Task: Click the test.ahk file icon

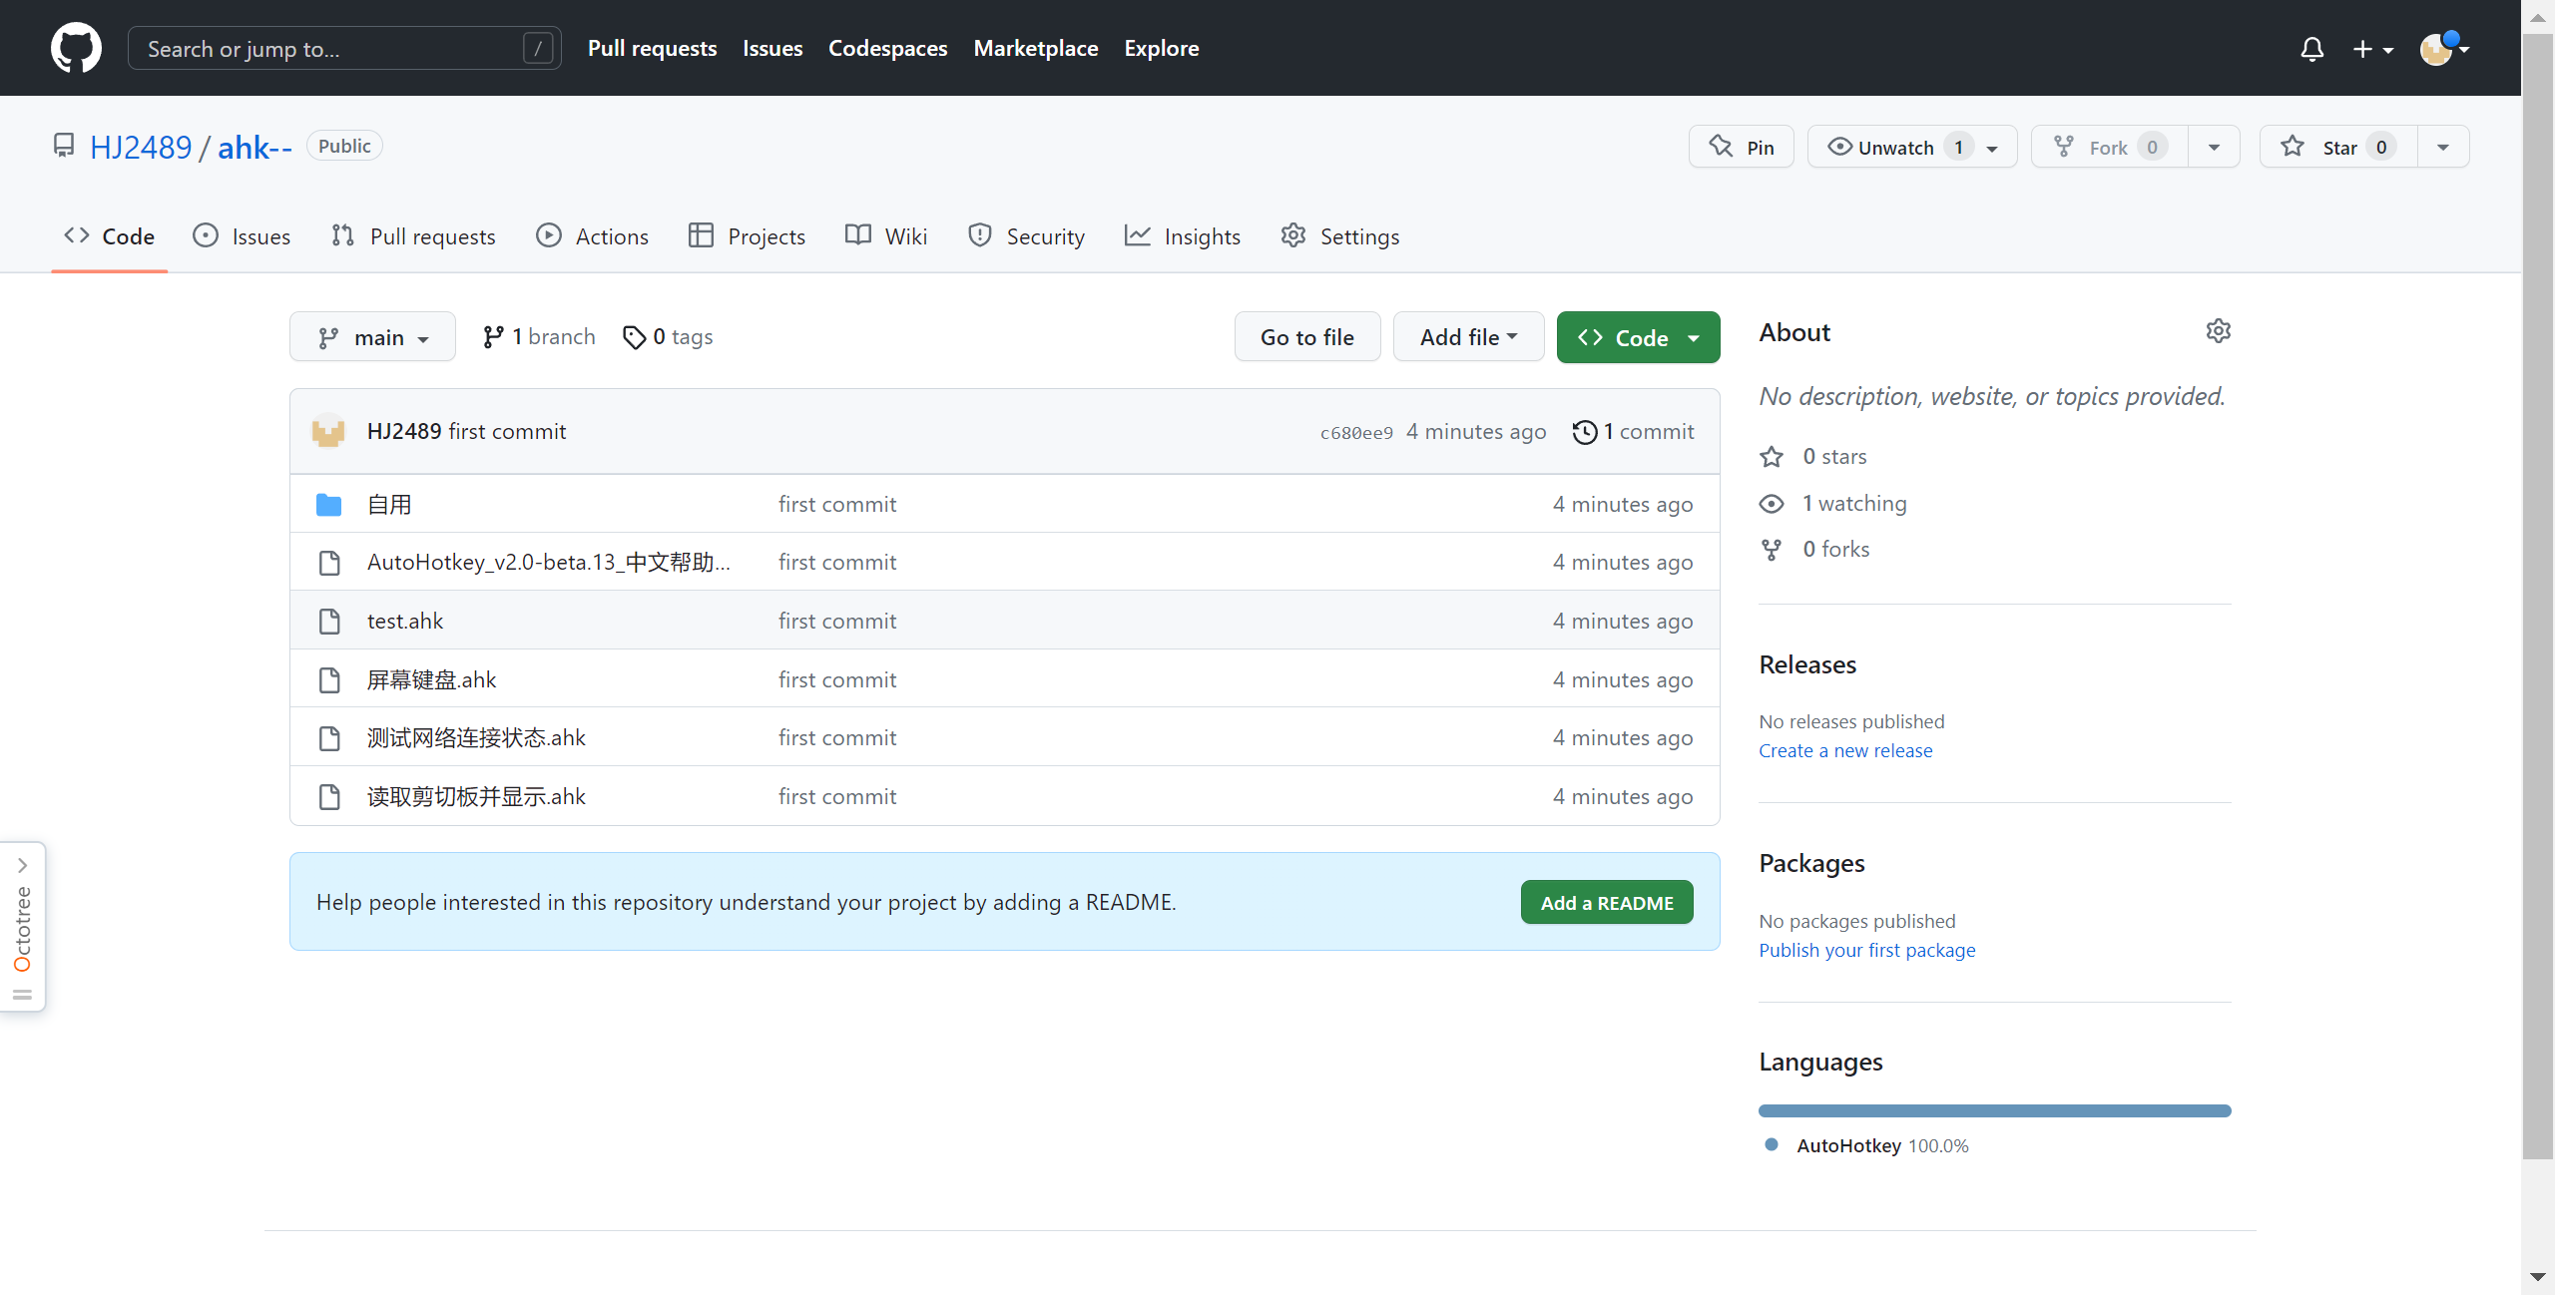Action: point(329,621)
